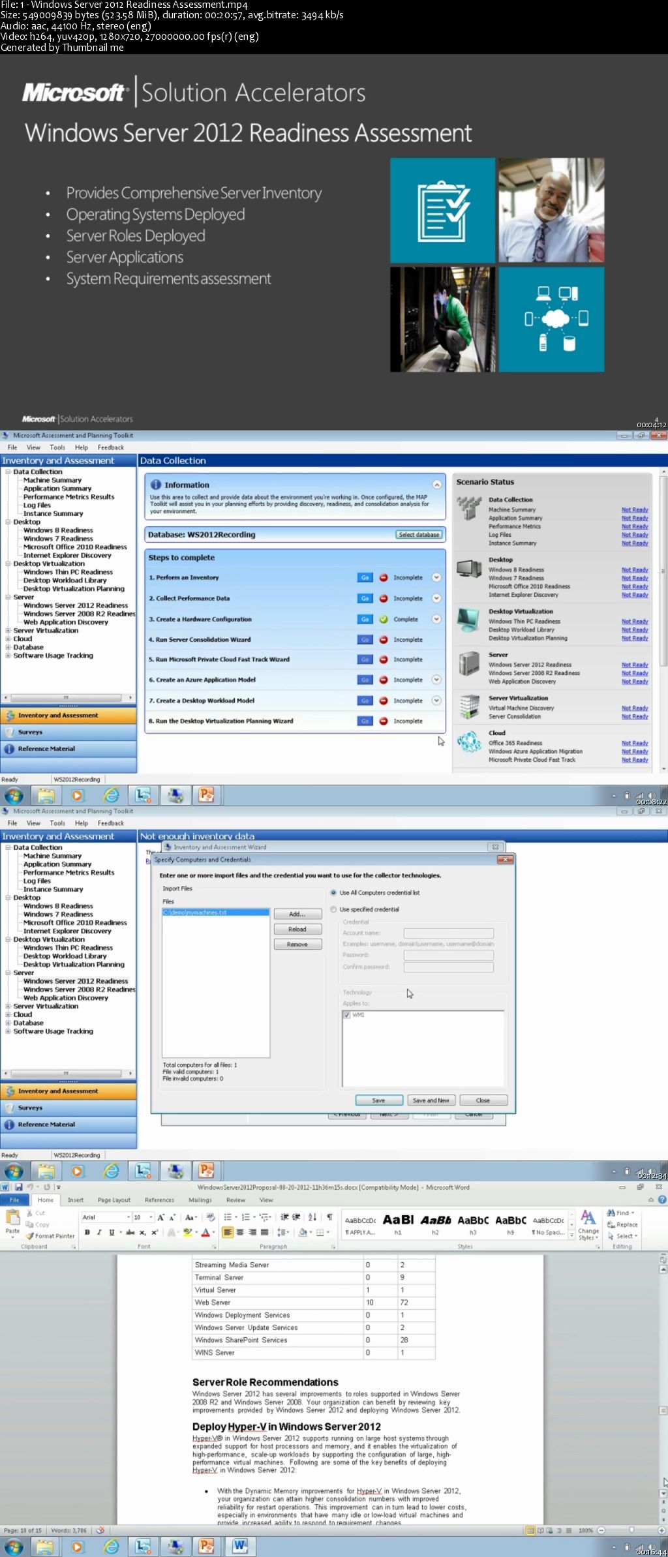Open Word Help via the question mark icon
This screenshot has width=668, height=1557.
coord(662,1200)
